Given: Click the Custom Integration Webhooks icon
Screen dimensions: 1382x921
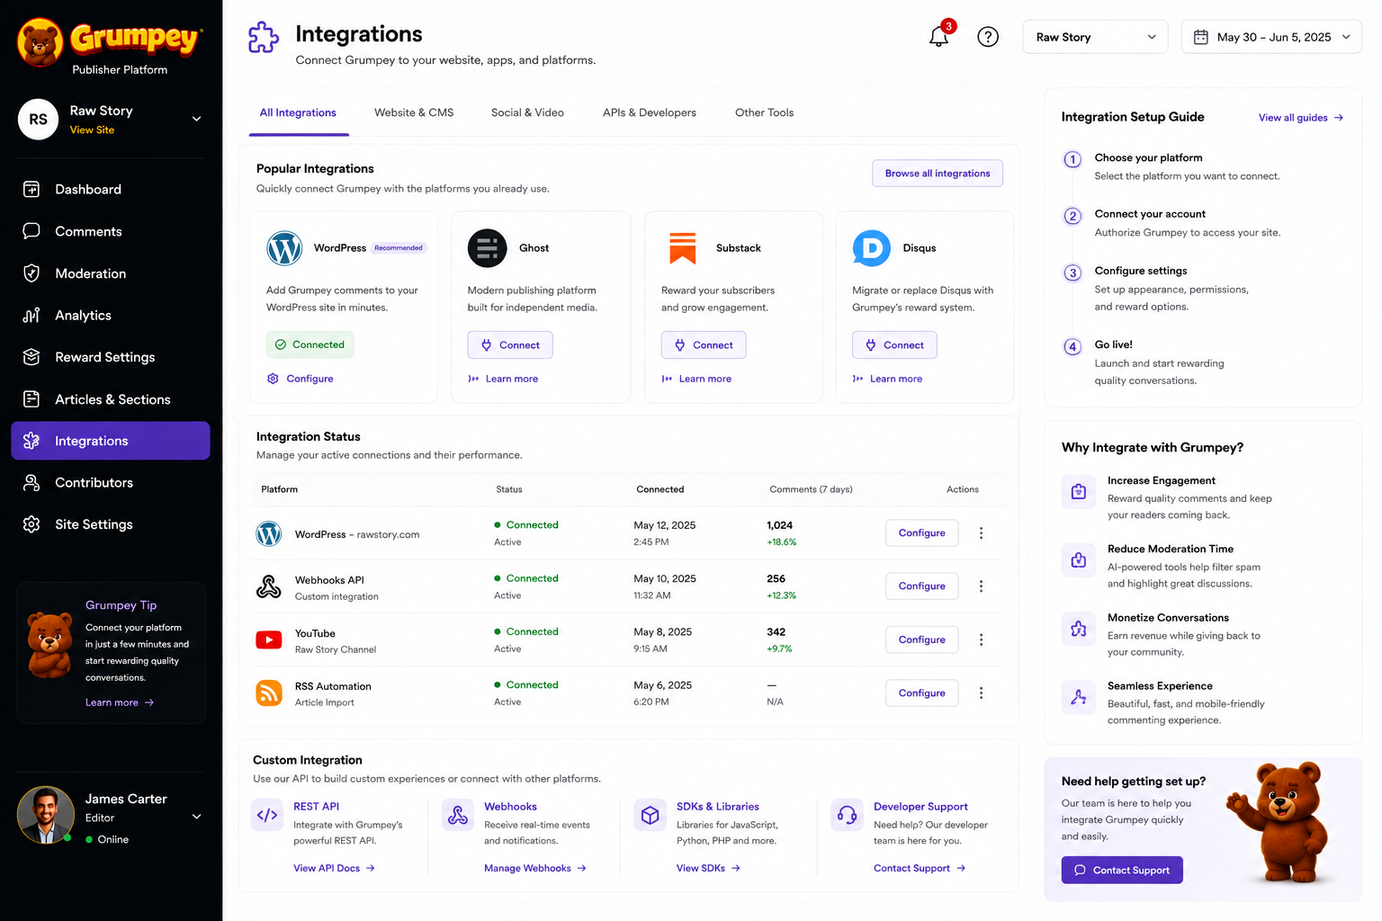Looking at the screenshot, I should (x=458, y=815).
